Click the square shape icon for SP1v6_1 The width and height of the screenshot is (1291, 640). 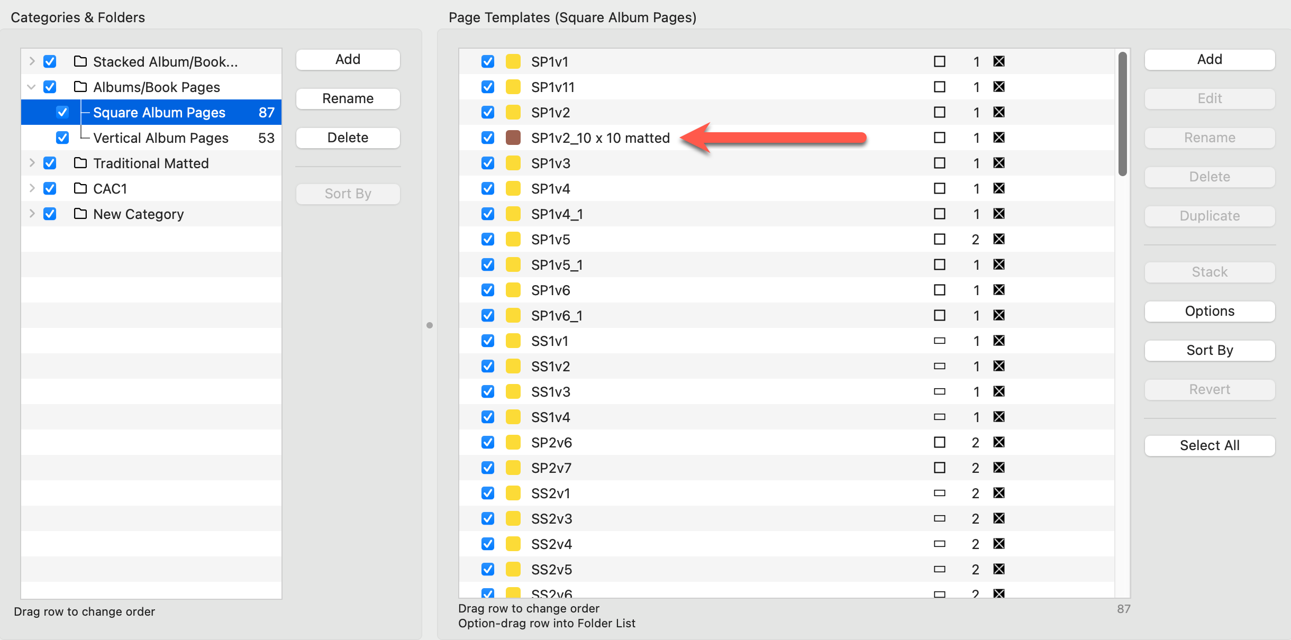coord(939,315)
